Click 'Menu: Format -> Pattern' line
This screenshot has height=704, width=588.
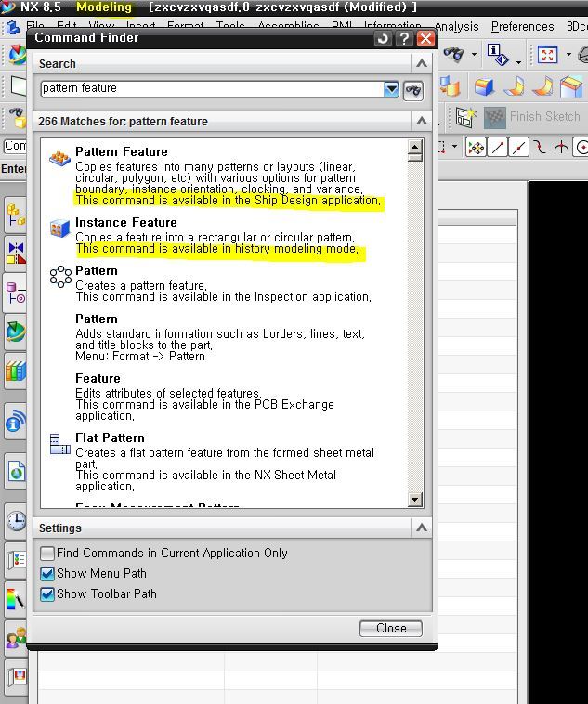(140, 357)
